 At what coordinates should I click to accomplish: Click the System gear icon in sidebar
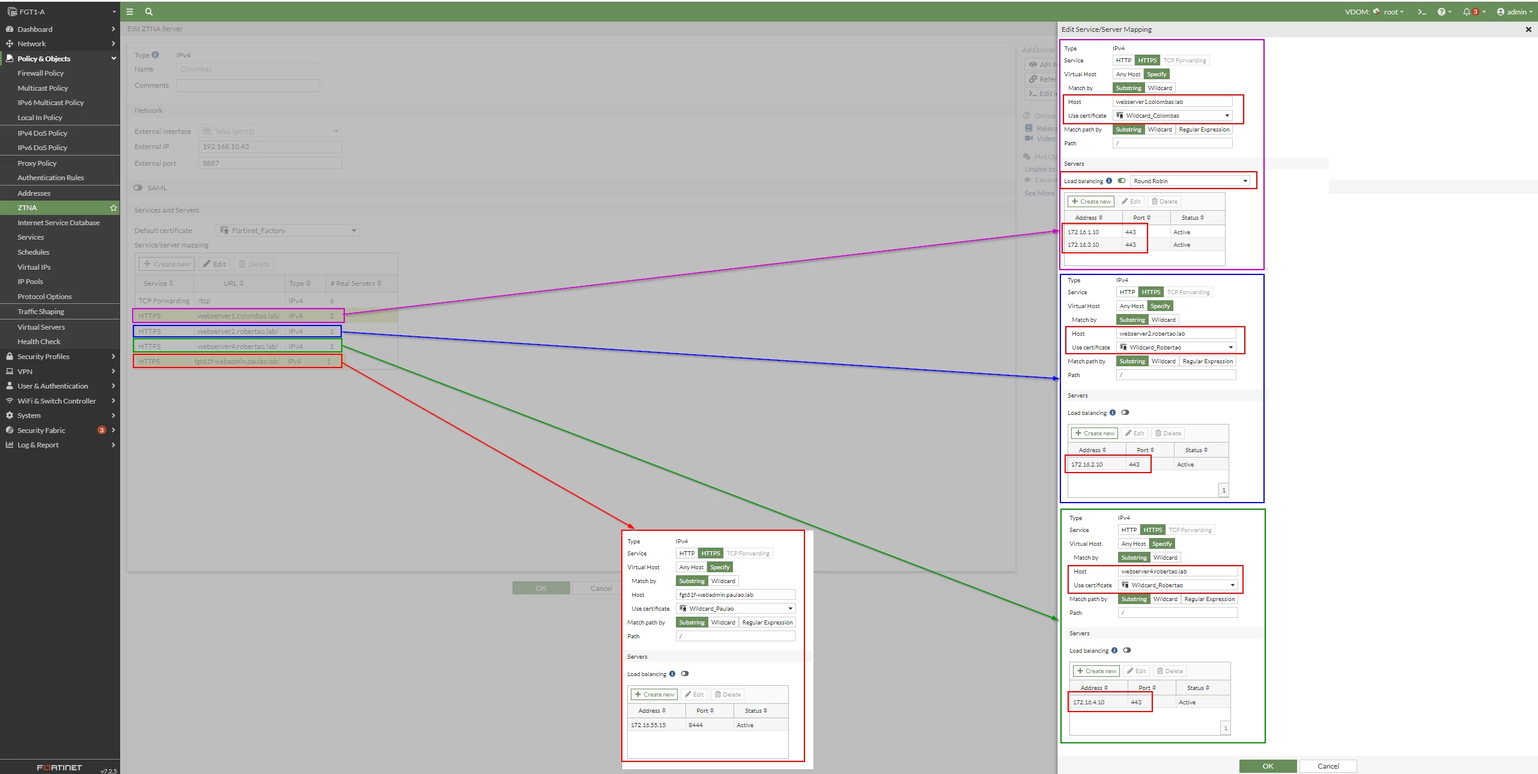point(10,416)
